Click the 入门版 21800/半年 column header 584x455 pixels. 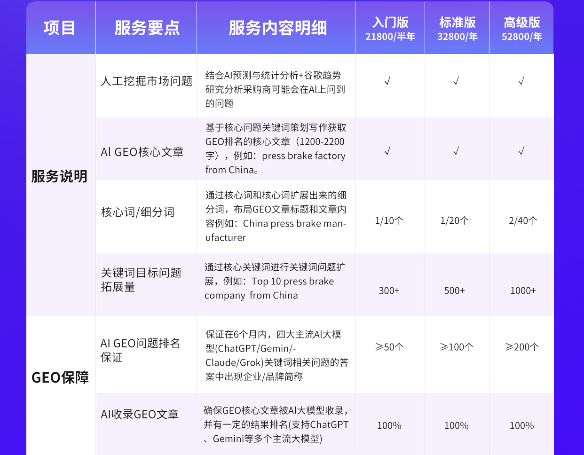[390, 29]
